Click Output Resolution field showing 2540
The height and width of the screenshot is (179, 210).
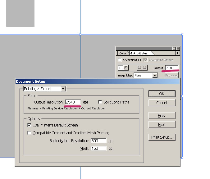(73, 102)
